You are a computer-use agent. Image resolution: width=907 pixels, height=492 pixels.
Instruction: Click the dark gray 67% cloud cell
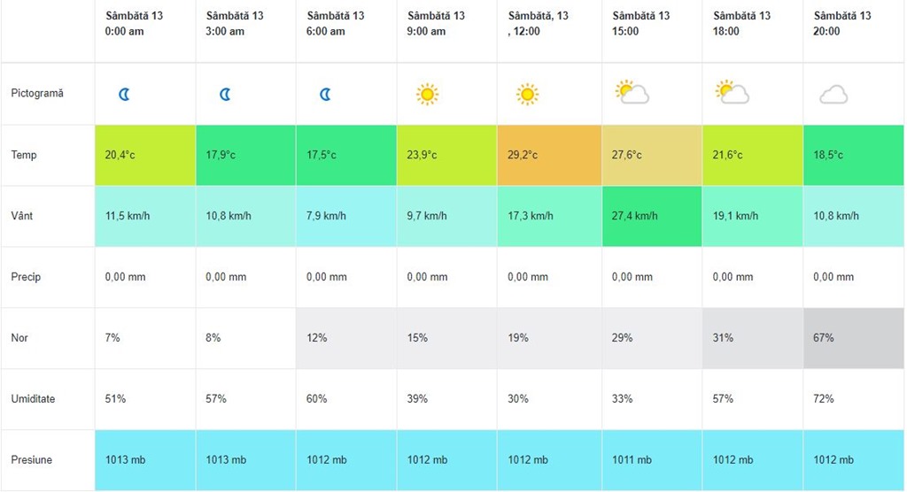pos(853,338)
